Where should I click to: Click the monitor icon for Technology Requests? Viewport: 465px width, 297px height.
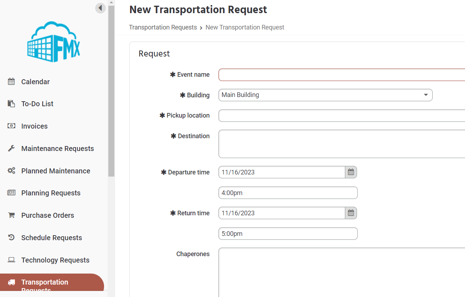pos(11,260)
